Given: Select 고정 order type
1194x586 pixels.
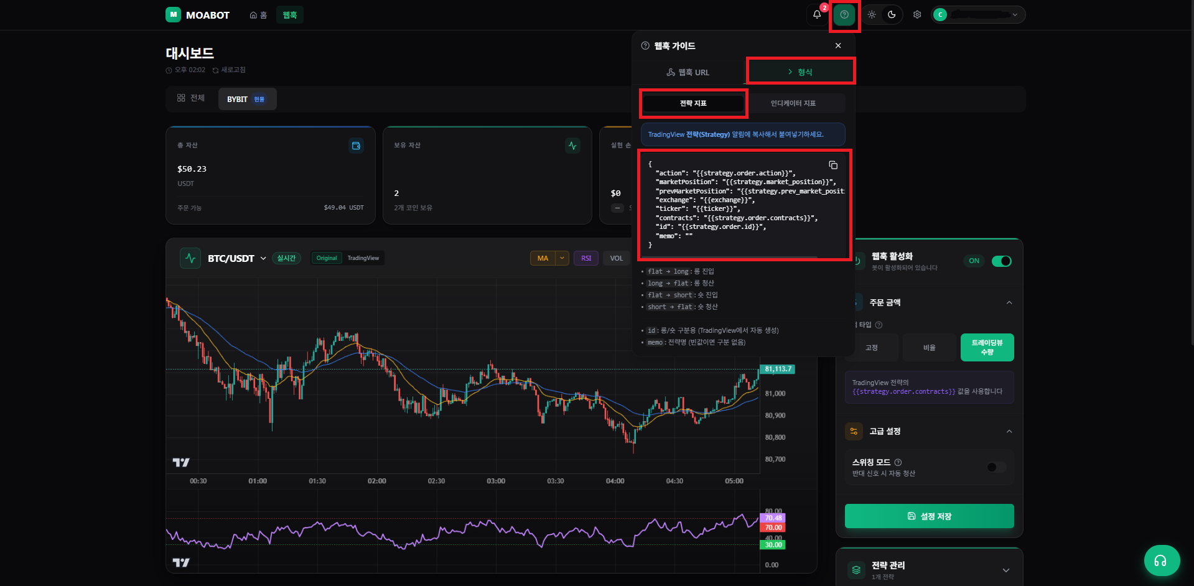Looking at the screenshot, I should coord(871,348).
